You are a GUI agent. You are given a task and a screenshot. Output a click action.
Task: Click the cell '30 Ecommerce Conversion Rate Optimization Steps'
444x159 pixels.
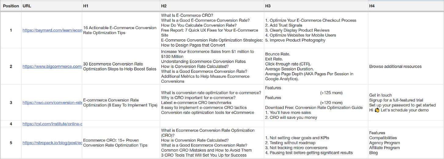coord(121,66)
